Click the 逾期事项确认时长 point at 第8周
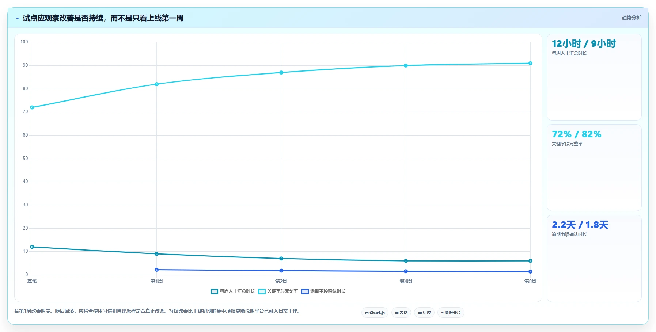Image resolution: width=656 pixels, height=332 pixels. click(x=530, y=271)
